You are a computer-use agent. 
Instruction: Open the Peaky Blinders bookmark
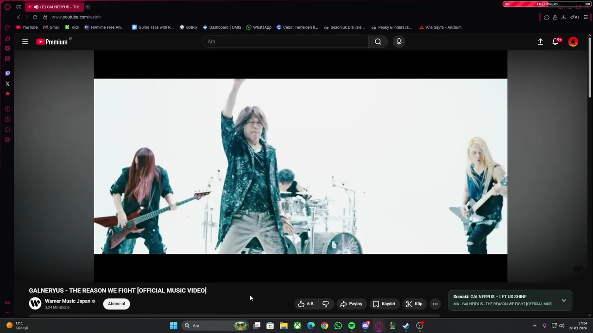pos(392,27)
